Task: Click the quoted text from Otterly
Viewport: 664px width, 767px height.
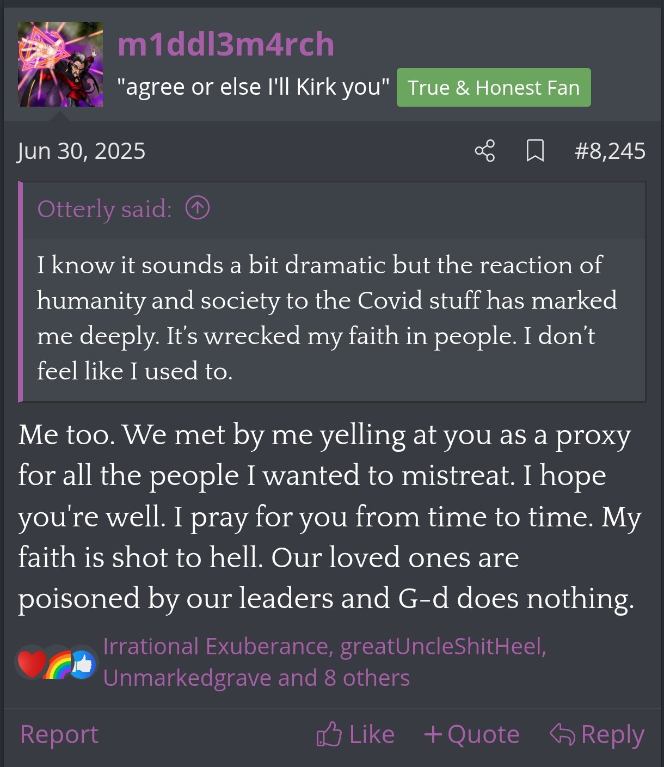Action: 327,318
